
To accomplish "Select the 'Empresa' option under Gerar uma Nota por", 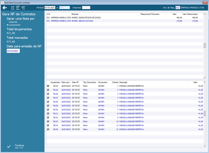I will click(13, 22).
